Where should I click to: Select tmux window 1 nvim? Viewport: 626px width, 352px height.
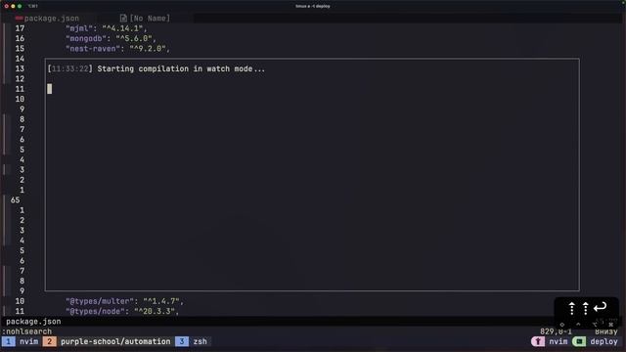[x=21, y=341]
